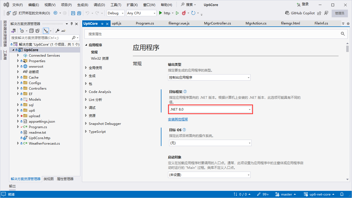Open the 文件(F) menu
352x198 pixels.
pos(18,5)
